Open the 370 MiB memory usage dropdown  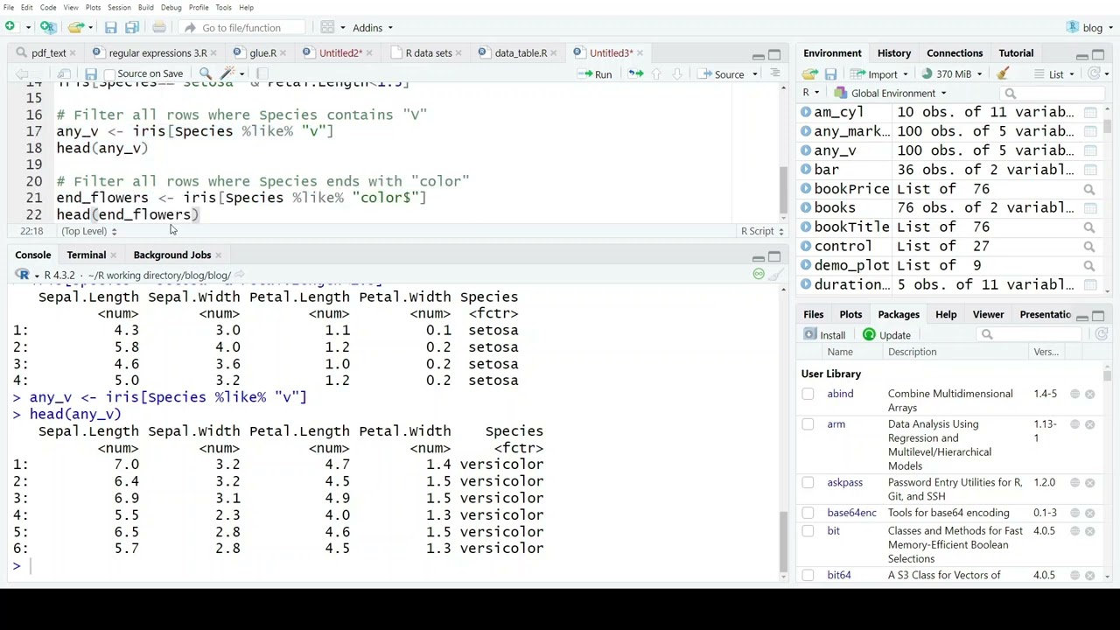952,73
